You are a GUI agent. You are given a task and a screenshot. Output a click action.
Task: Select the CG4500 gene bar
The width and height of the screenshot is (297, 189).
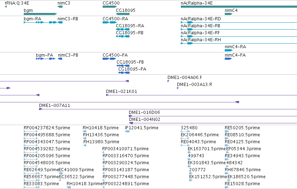point(110,7)
